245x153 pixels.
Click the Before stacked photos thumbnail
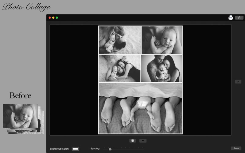coord(24,119)
